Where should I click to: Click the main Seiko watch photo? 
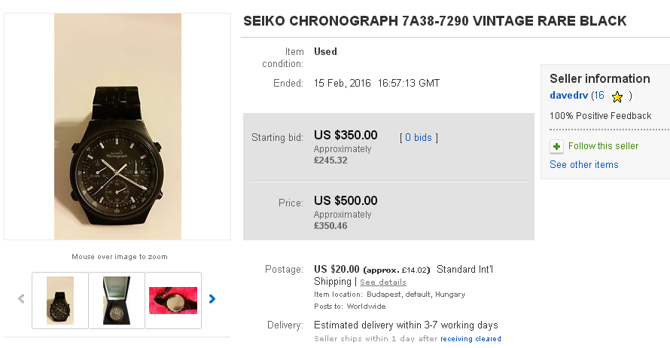pyautogui.click(x=118, y=127)
